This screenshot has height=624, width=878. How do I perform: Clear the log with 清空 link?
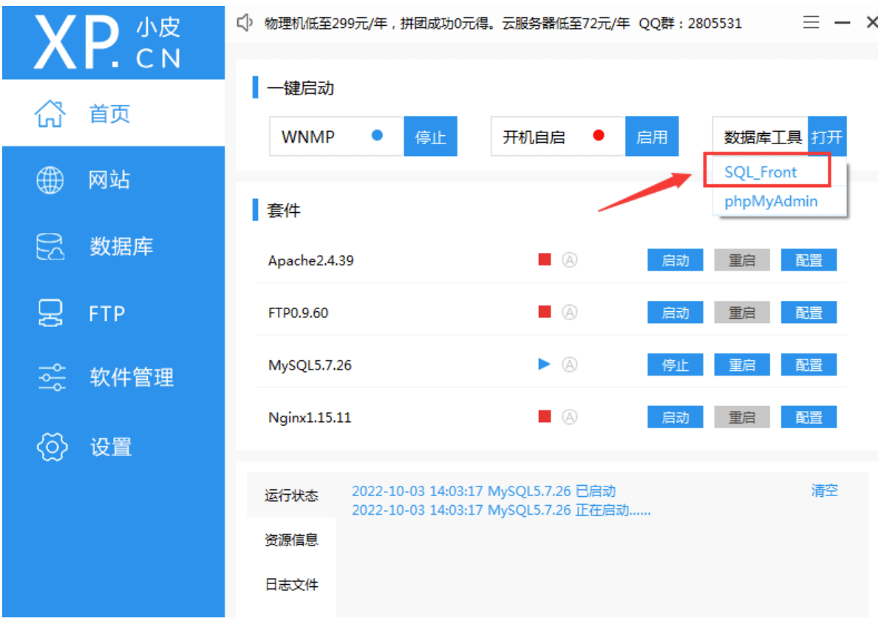pos(824,491)
